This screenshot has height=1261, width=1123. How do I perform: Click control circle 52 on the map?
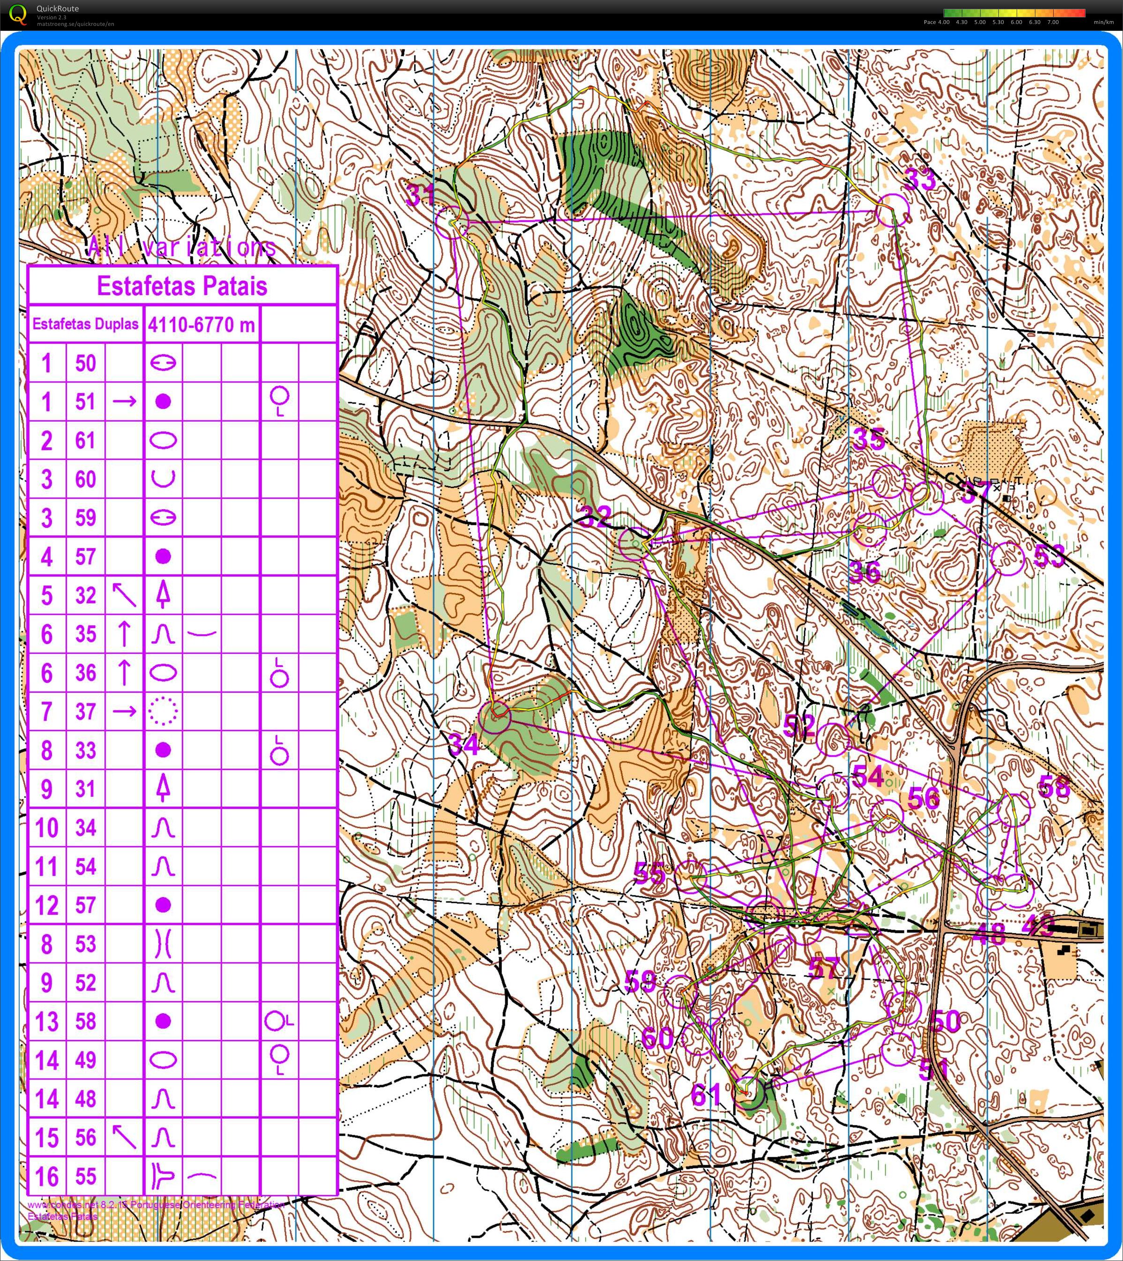click(833, 739)
